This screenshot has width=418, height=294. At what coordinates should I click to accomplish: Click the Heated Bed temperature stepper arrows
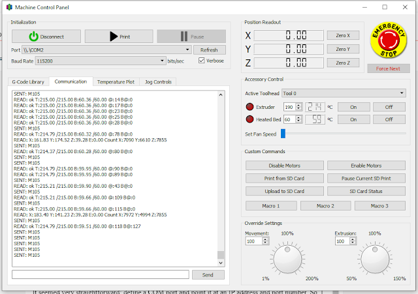(x=299, y=119)
